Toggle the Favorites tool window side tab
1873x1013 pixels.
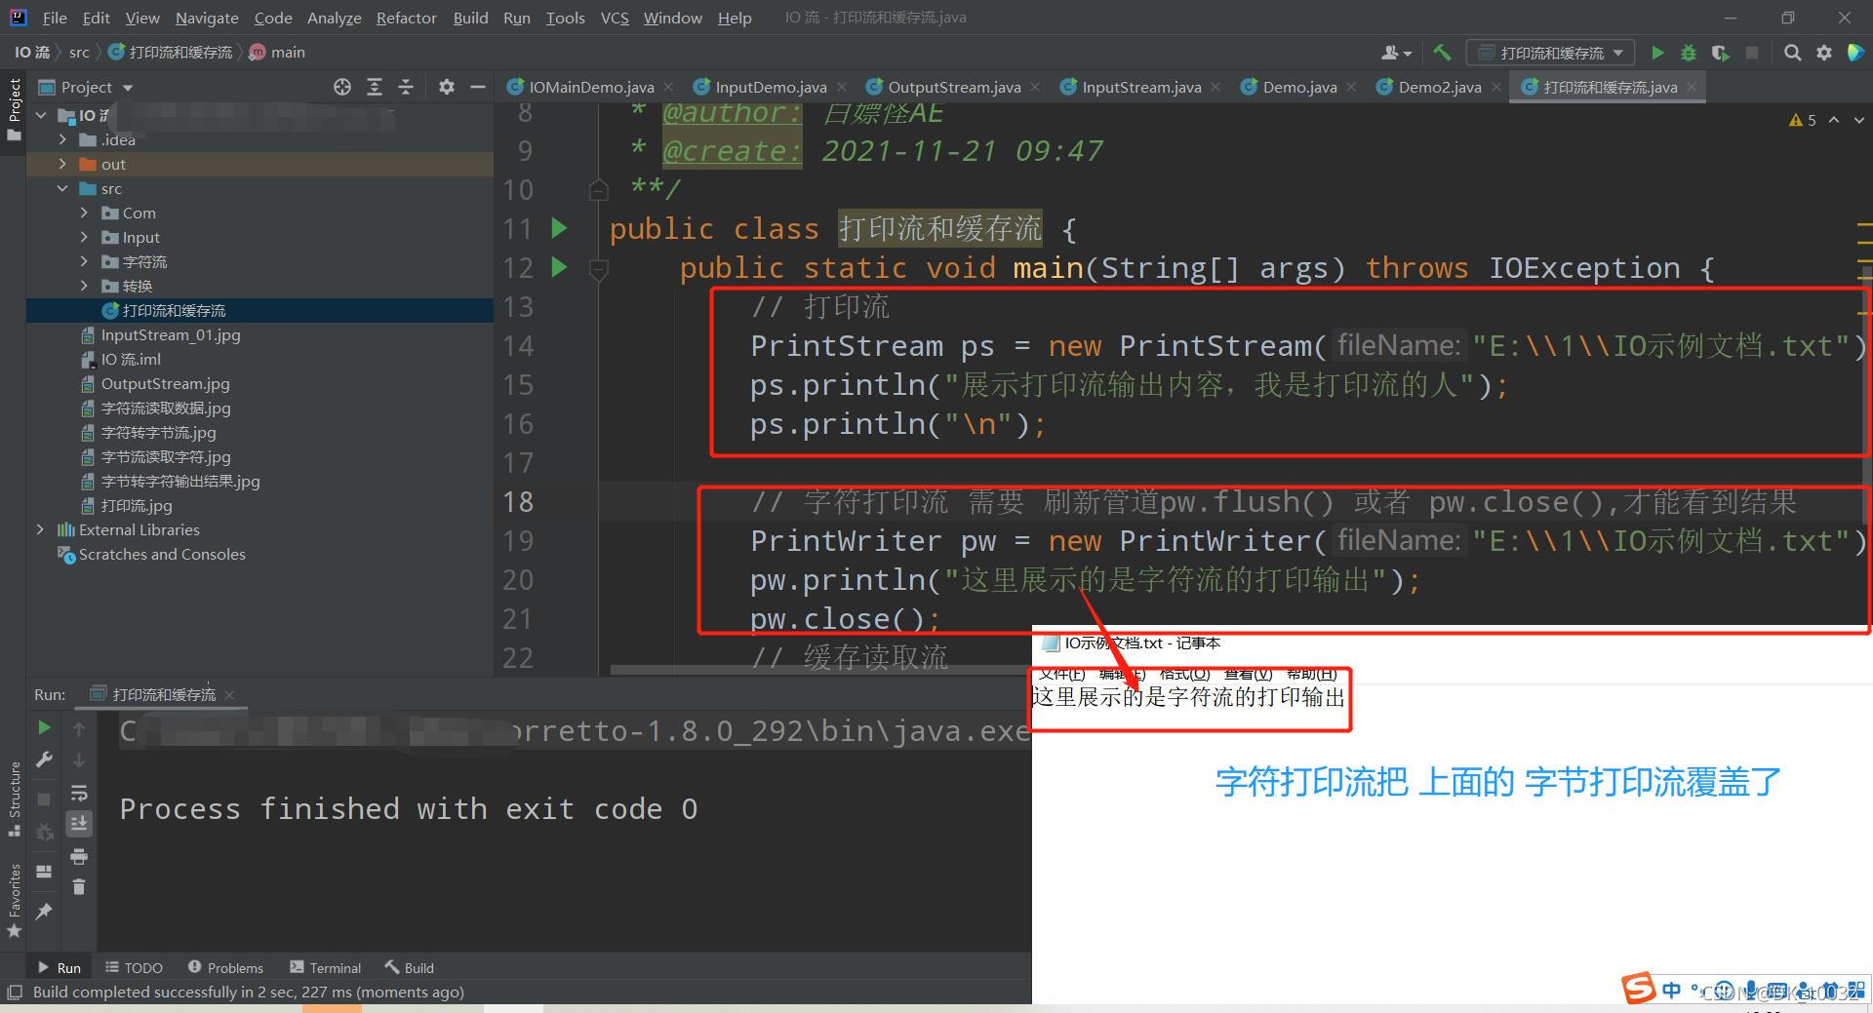pos(14,900)
